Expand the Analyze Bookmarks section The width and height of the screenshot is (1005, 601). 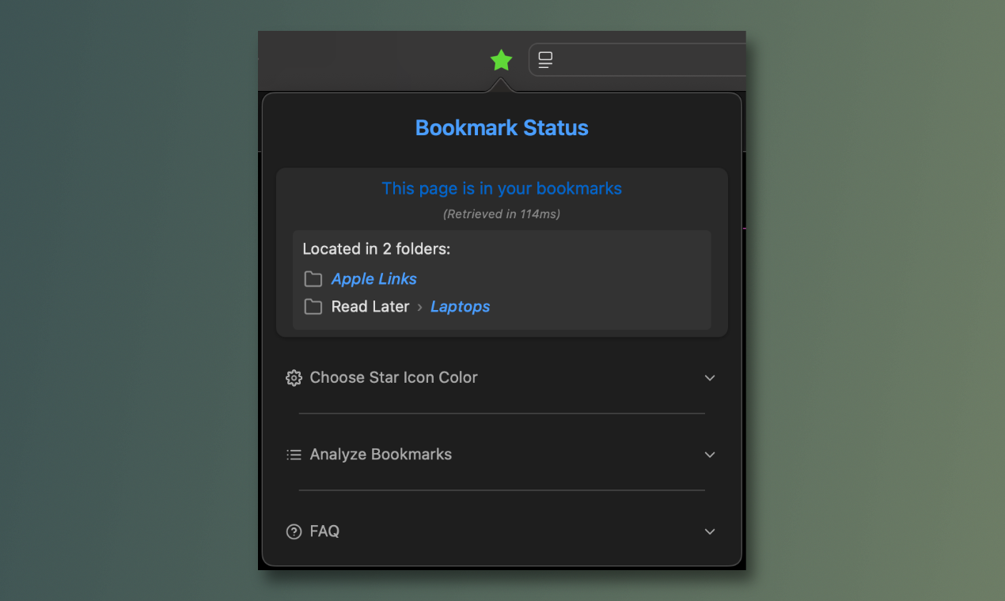709,455
